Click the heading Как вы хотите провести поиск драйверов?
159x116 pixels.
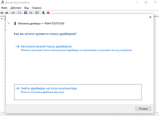tap(45, 34)
